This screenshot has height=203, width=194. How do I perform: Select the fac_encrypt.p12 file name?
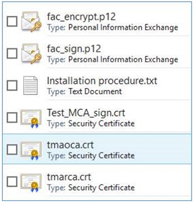tap(81, 17)
